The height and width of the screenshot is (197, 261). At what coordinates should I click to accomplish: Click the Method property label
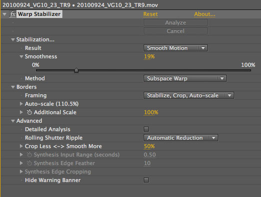[35, 78]
